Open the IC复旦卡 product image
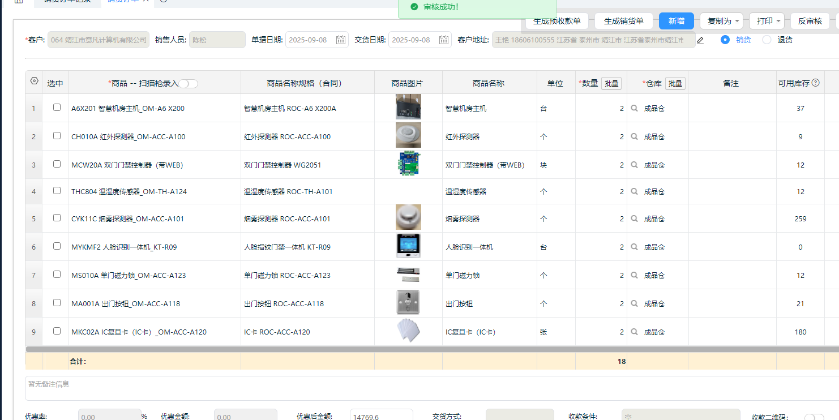Screen dimensions: 839x420 408,331
